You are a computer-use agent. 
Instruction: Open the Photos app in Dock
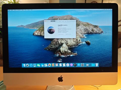[x=49, y=65]
